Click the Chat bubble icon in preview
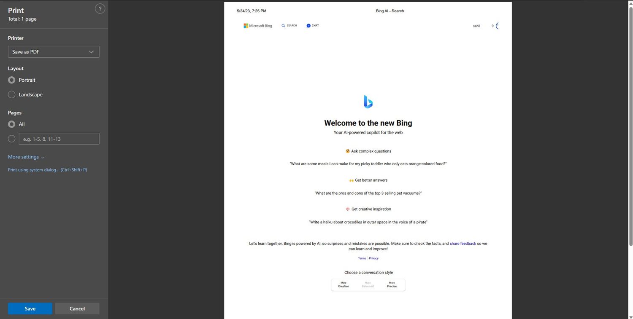 [x=308, y=26]
